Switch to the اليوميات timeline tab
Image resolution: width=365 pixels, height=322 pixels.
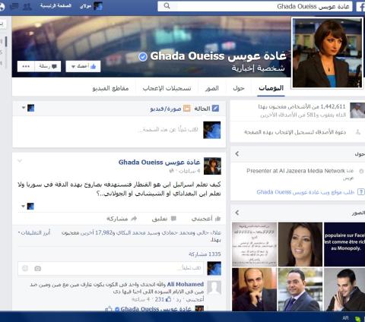point(271,88)
